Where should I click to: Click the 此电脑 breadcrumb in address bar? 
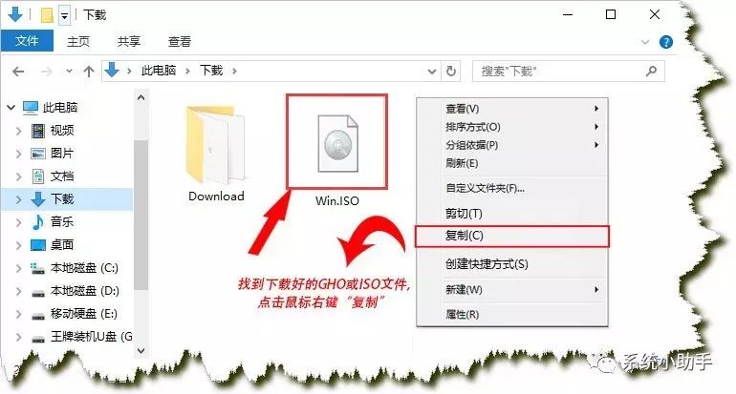[159, 71]
